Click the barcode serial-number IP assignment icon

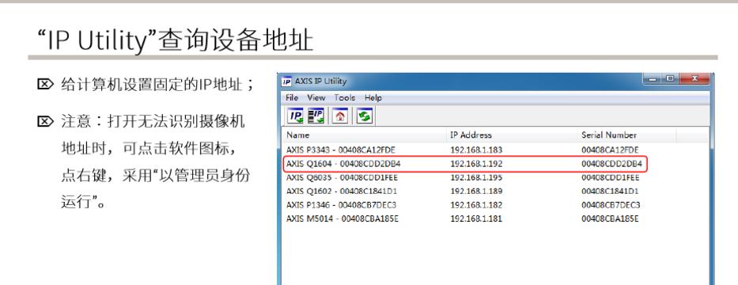[x=316, y=116]
